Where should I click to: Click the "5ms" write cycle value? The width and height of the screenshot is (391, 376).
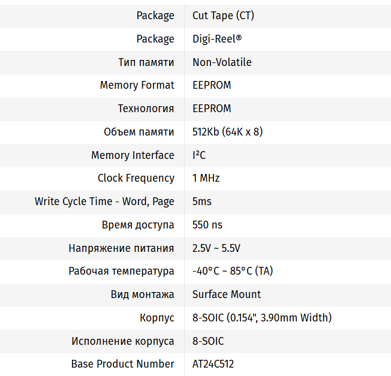click(x=201, y=201)
